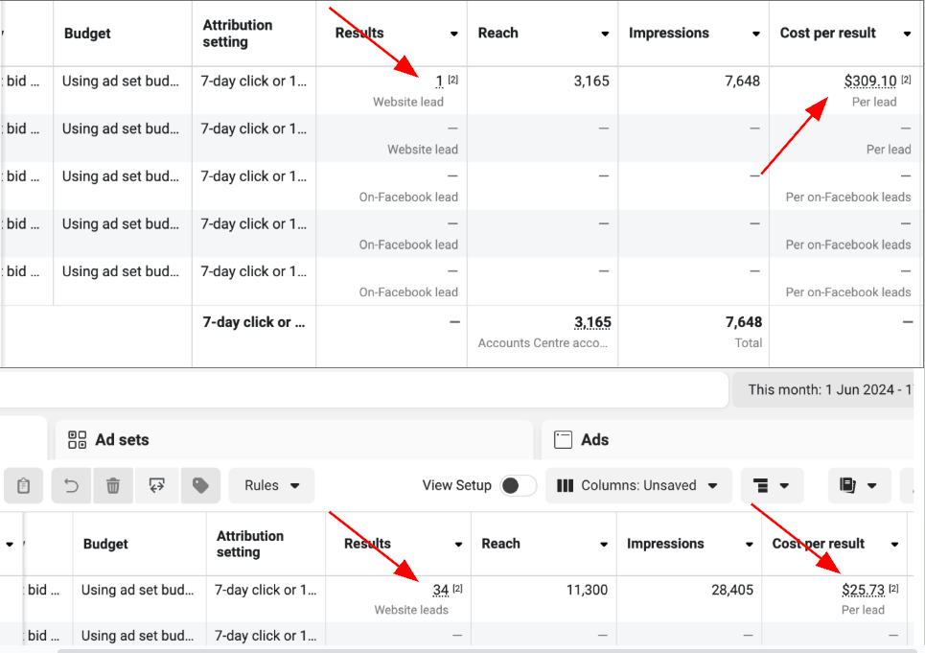Click the $309.10 cost per result value
Screen dimensions: 925x653
tap(869, 82)
